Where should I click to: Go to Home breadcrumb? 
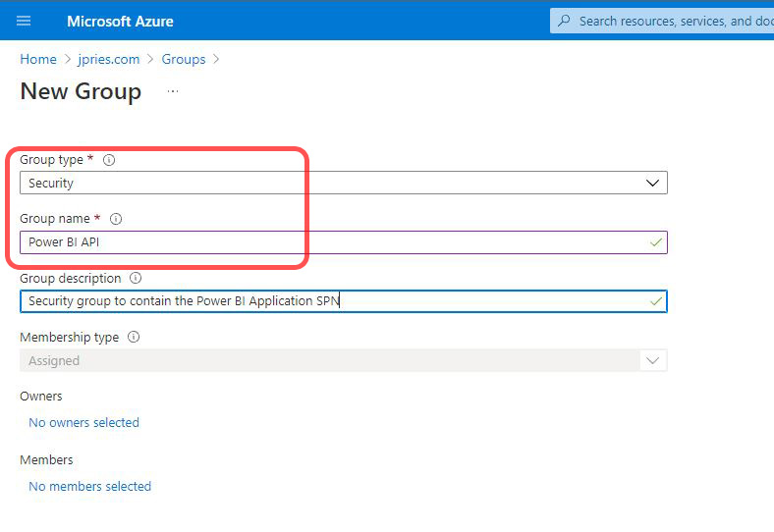point(37,59)
